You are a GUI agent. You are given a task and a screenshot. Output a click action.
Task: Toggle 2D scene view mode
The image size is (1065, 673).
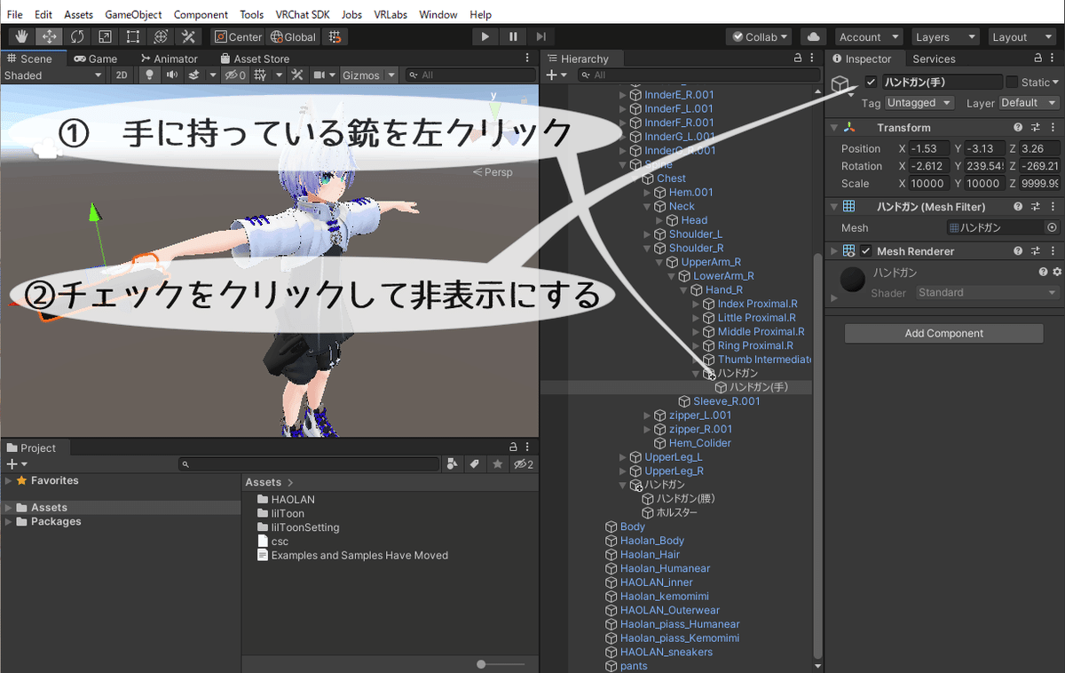122,75
